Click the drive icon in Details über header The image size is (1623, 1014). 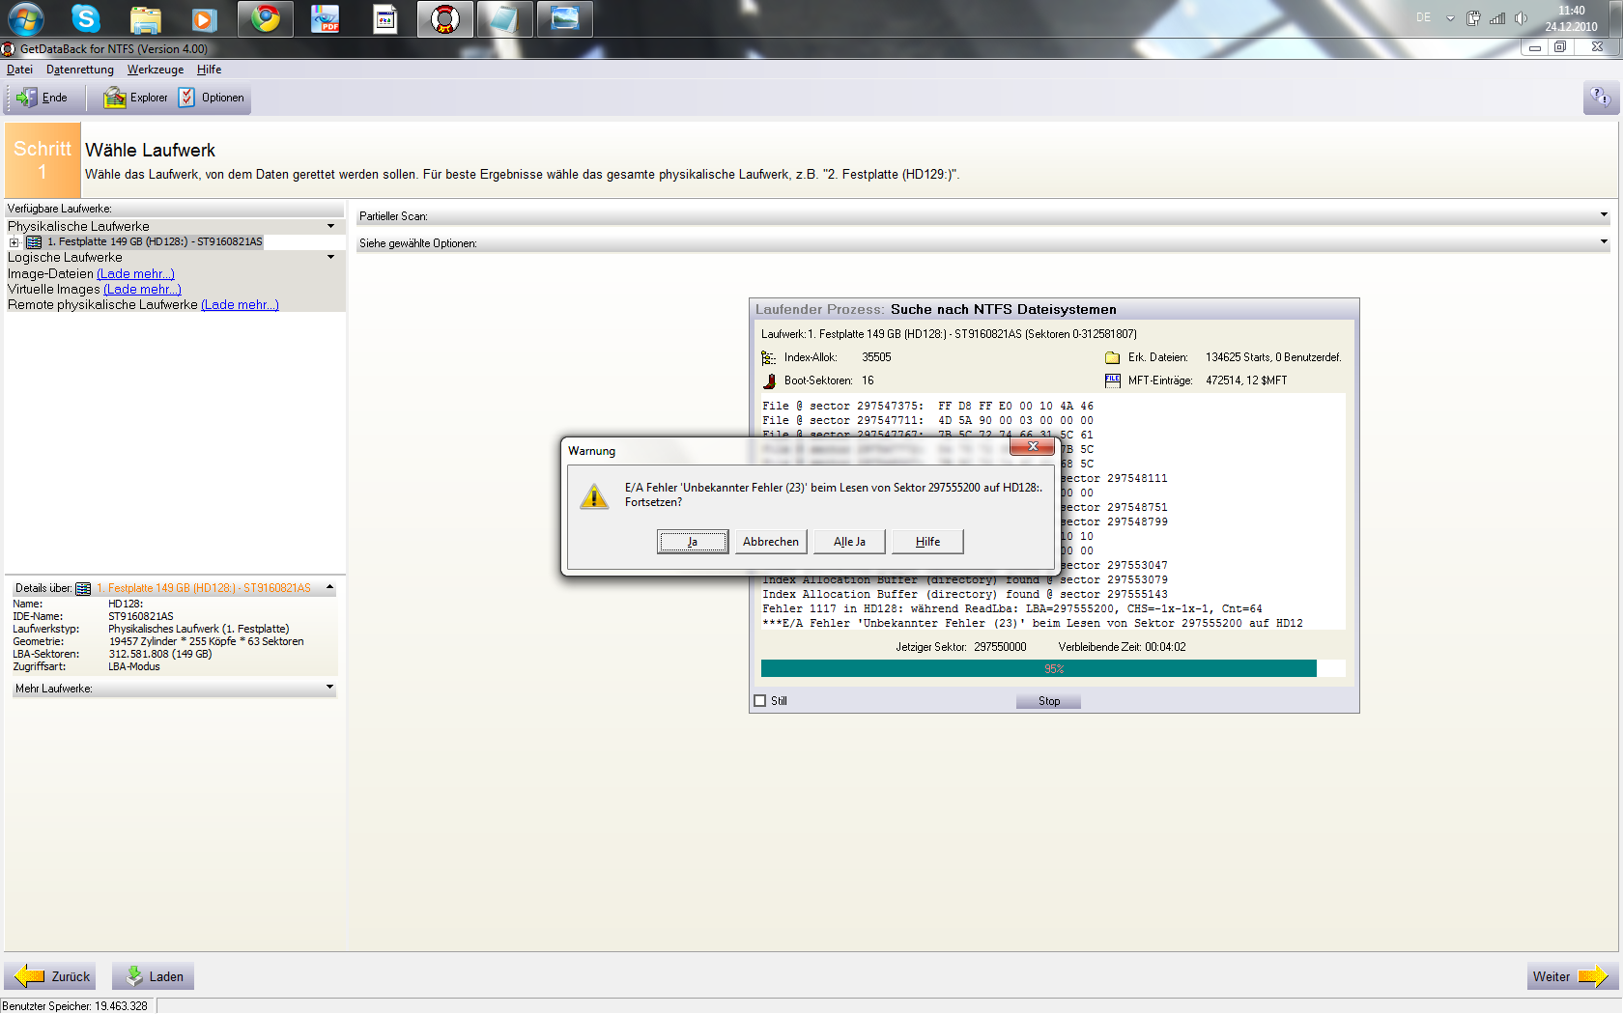click(x=83, y=588)
